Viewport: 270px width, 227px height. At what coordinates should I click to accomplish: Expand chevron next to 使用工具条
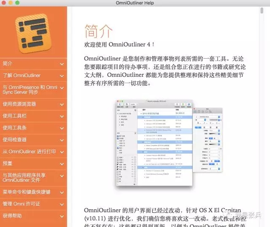coord(62,128)
